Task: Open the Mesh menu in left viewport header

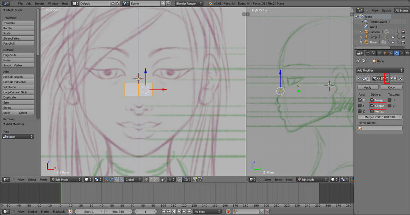Action: [x=43, y=180]
